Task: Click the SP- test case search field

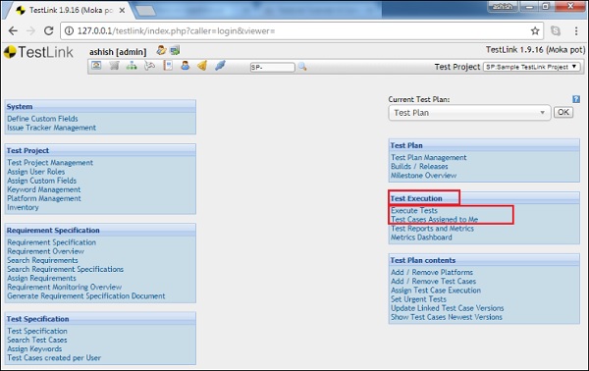Action: (272, 67)
